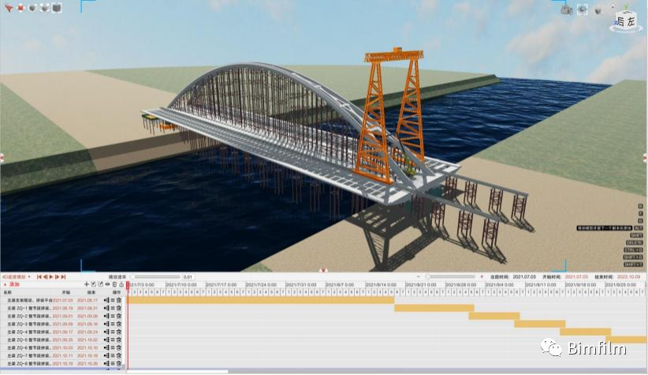This screenshot has width=648, height=375.
Task: Click the ZQ-1 Gantt bar
Action: [x=434, y=308]
